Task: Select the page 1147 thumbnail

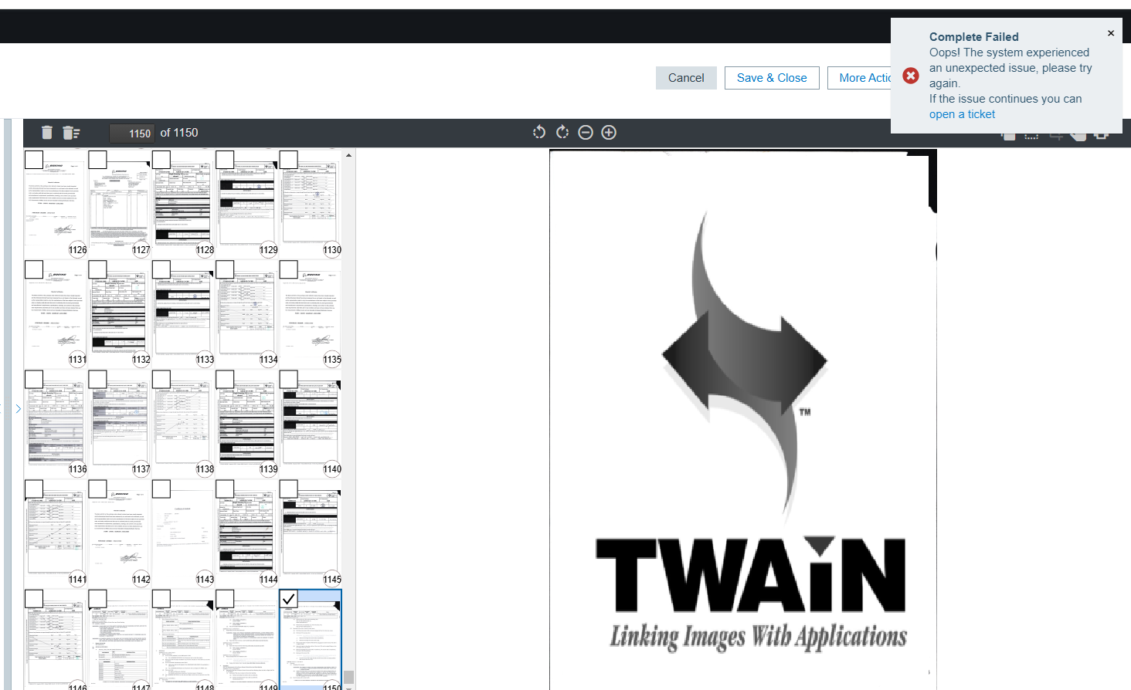Action: point(119,640)
